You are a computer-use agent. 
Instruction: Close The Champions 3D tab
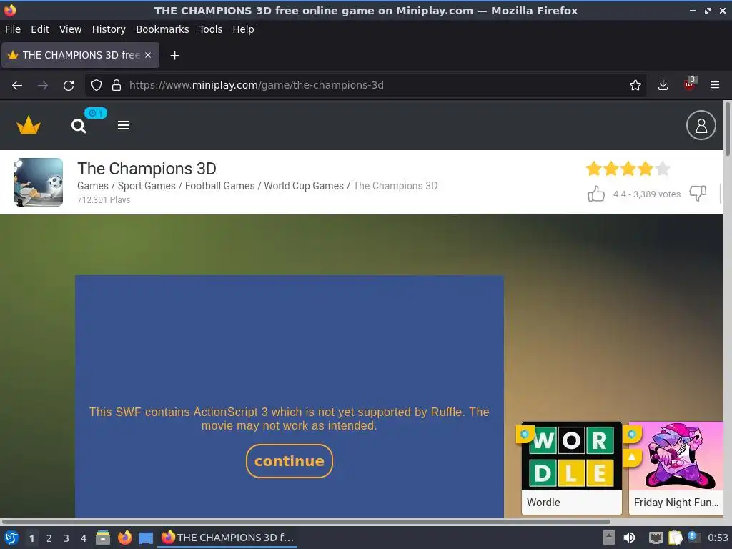point(148,55)
